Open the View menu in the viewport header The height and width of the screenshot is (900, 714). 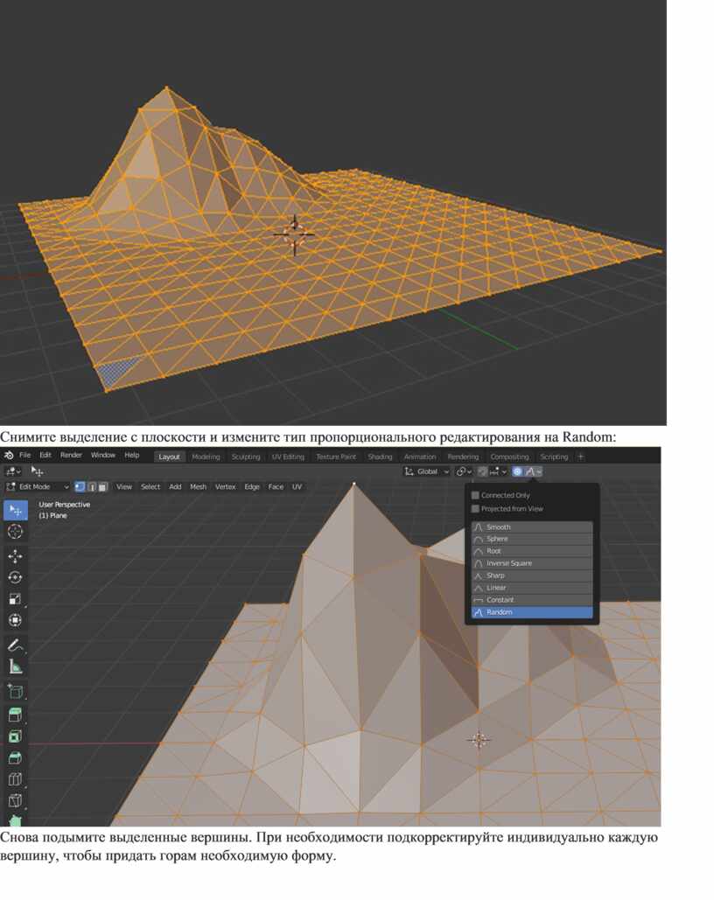(124, 486)
